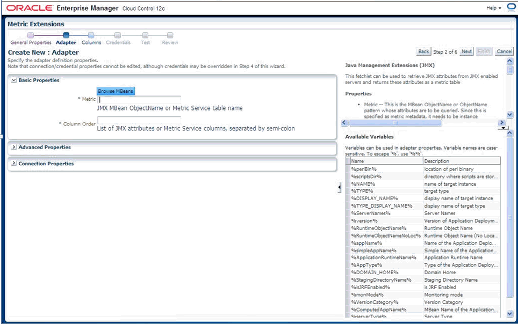
Task: Select the %RuntimeObjectNameNoLoc% variable row
Action: click(423, 235)
